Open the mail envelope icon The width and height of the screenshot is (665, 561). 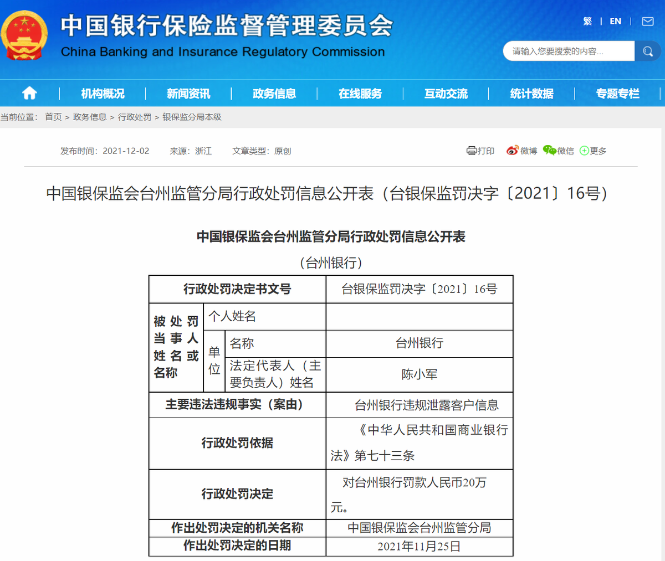coord(647,21)
